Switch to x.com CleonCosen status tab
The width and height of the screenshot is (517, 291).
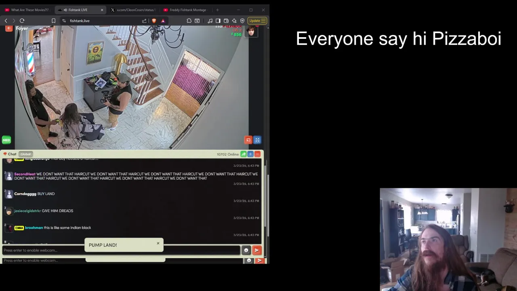click(133, 10)
